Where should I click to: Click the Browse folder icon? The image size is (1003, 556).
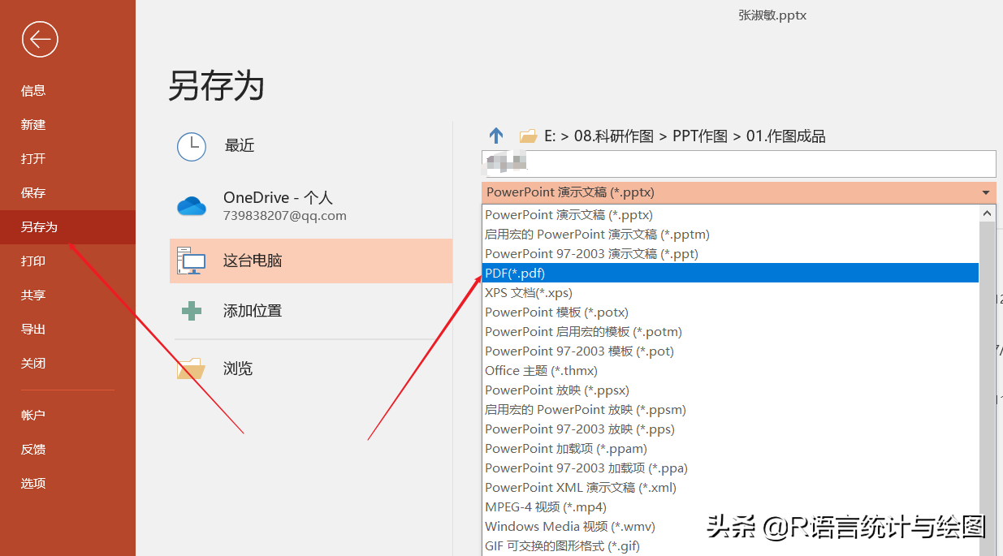coord(192,369)
